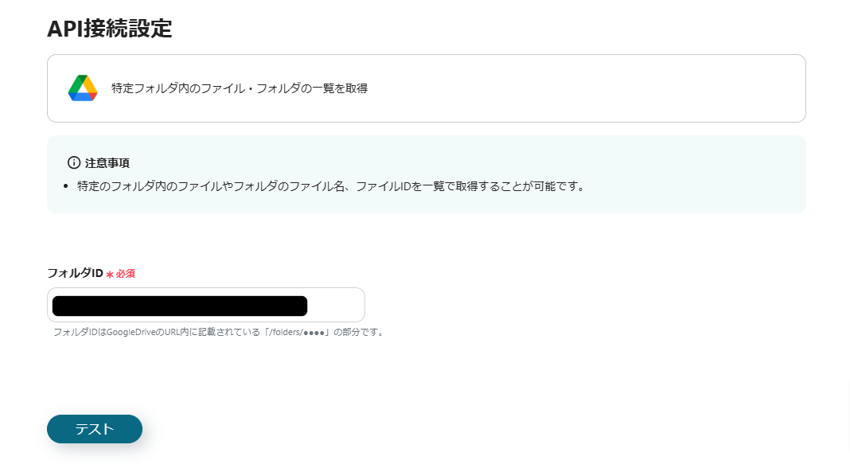Viewport: 850px width, 472px height.
Task: Click the helper text mentioning /folders/
Action: point(219,332)
